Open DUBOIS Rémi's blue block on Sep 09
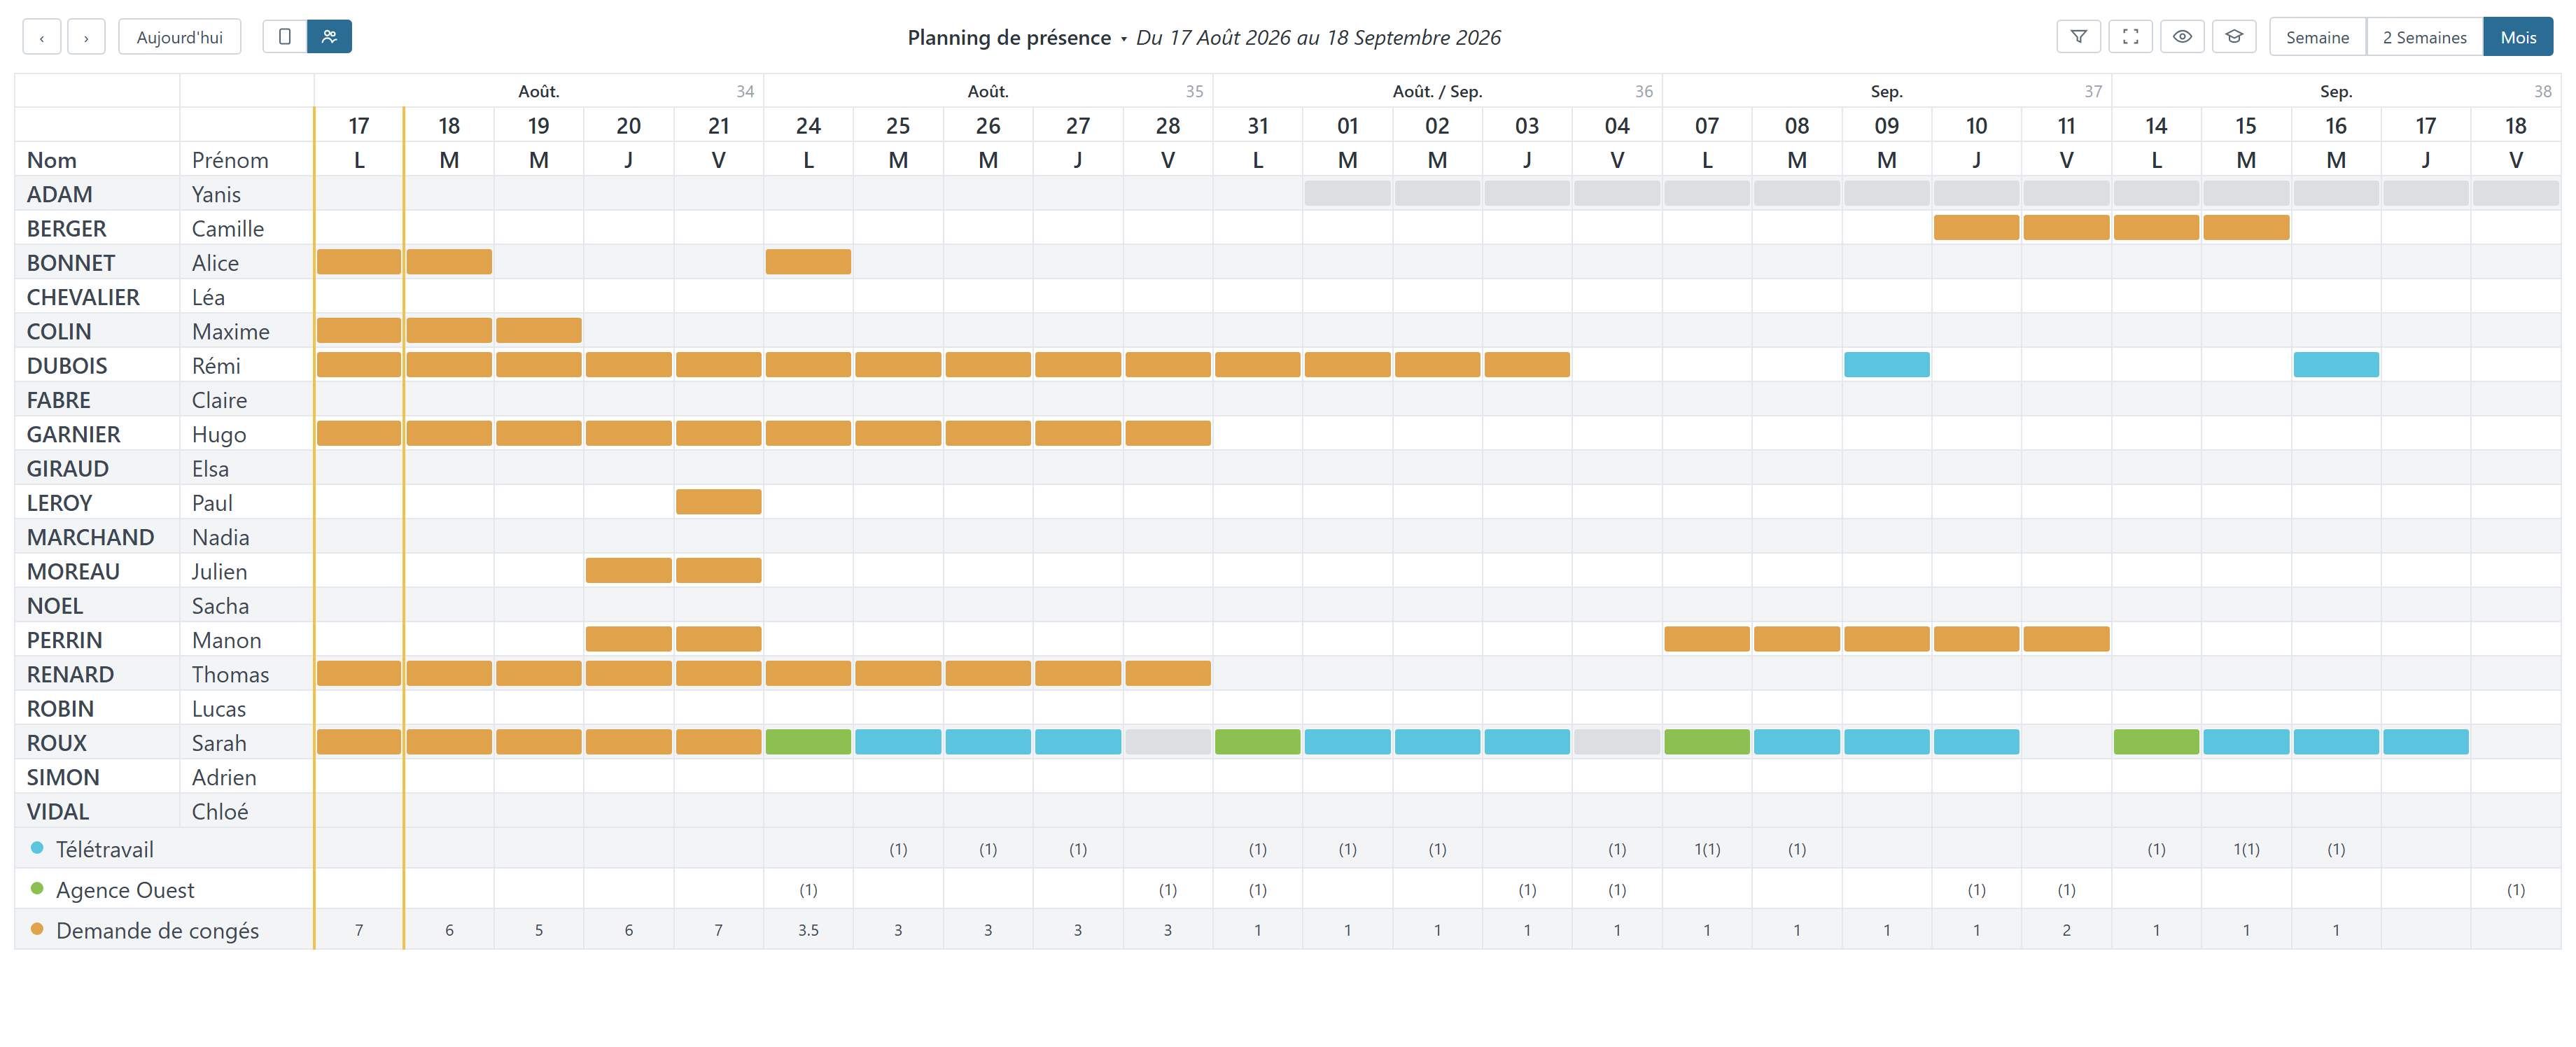Viewport: 2576px width, 1047px height. 1886,365
